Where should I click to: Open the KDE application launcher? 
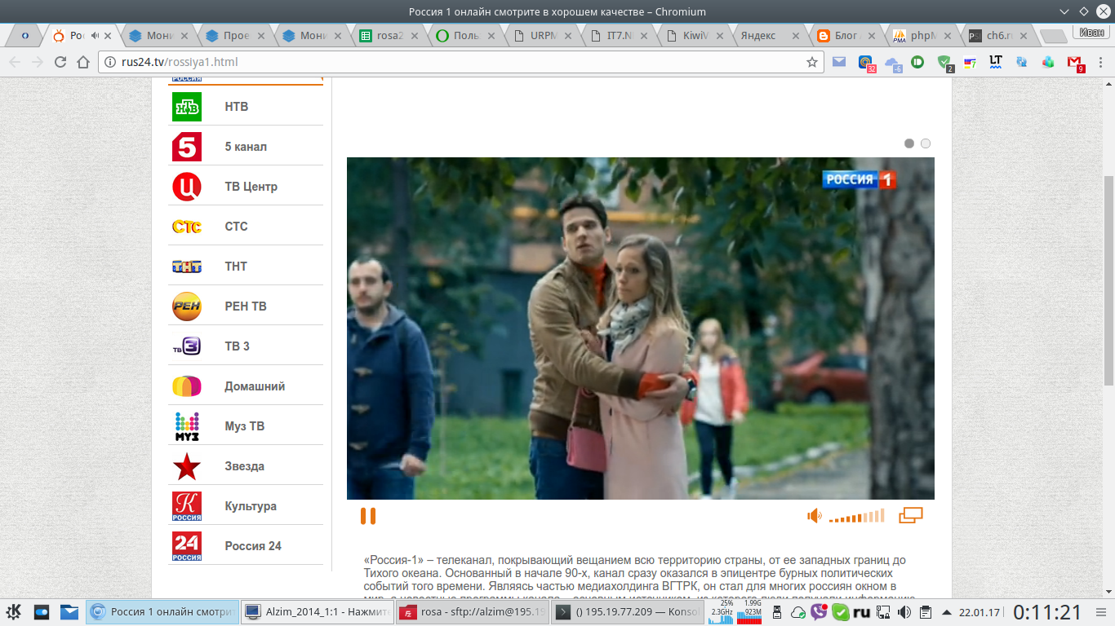14,612
